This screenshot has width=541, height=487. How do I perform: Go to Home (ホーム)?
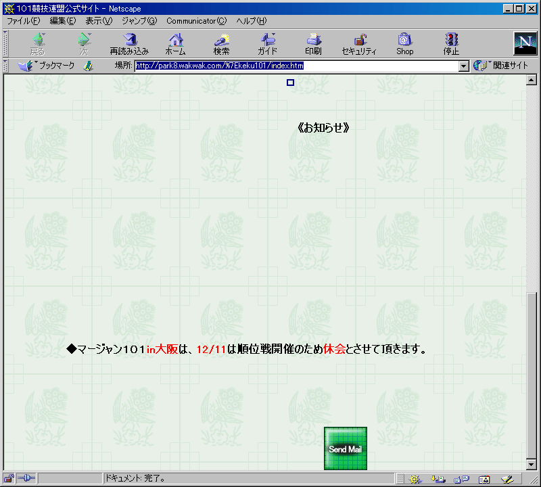tap(175, 44)
